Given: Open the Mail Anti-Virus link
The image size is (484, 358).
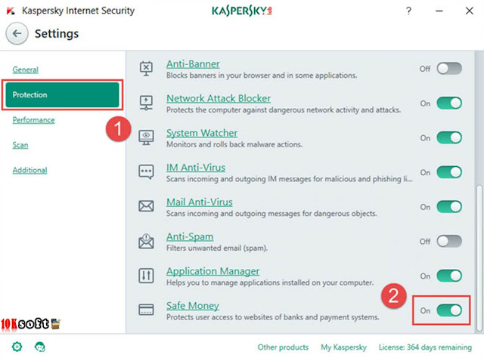Looking at the screenshot, I should click(200, 202).
